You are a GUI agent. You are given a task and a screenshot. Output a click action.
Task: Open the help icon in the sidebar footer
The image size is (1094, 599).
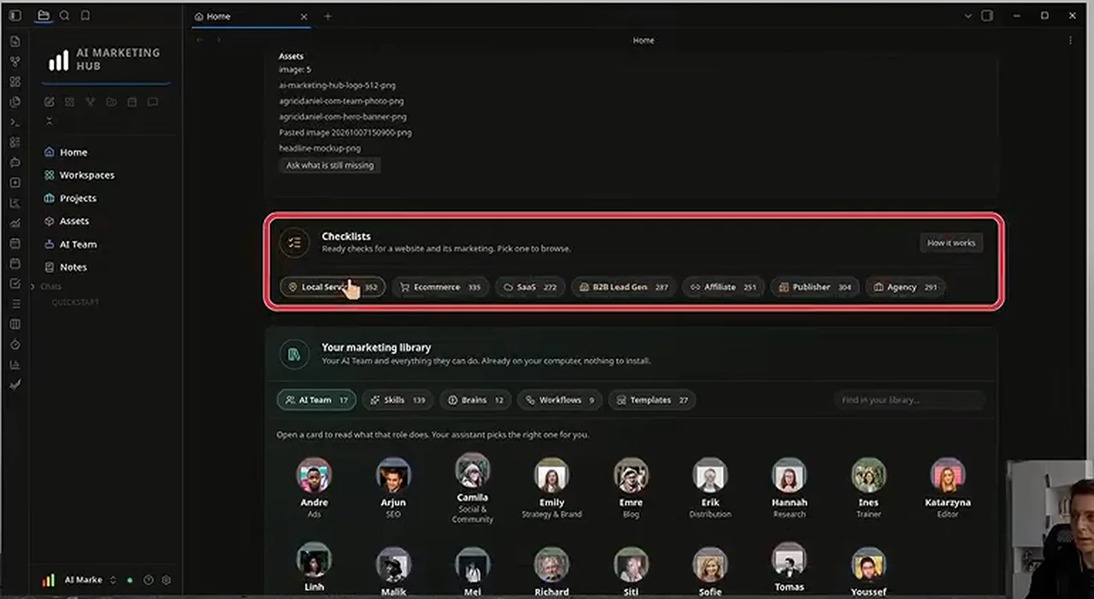(148, 580)
